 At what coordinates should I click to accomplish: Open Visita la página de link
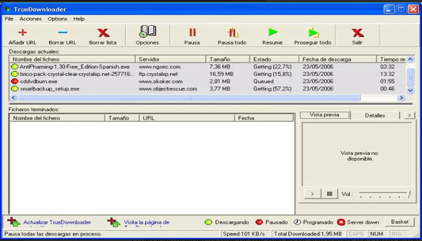pos(146,222)
